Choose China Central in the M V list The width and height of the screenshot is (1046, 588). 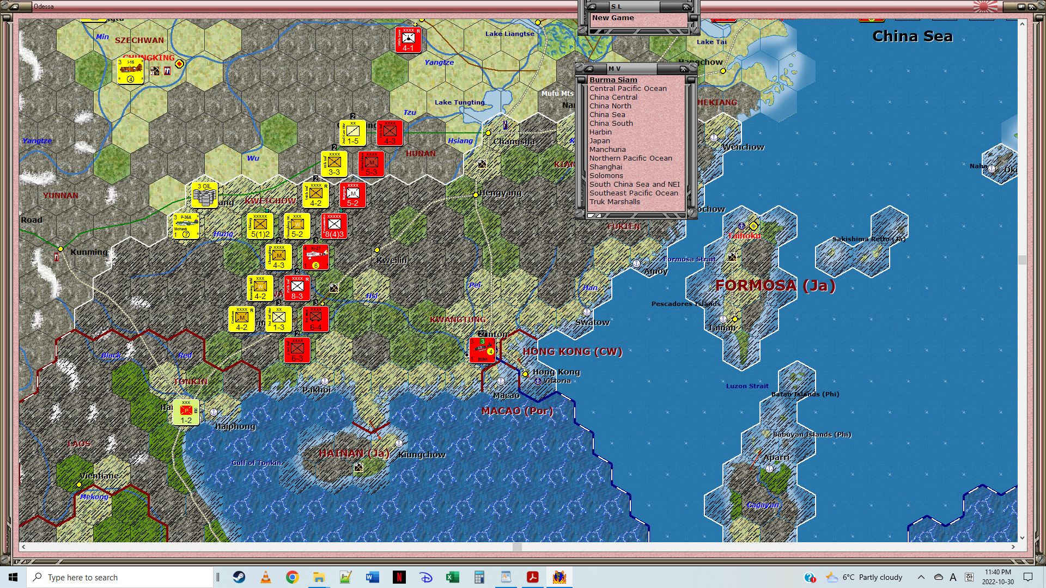(x=613, y=97)
